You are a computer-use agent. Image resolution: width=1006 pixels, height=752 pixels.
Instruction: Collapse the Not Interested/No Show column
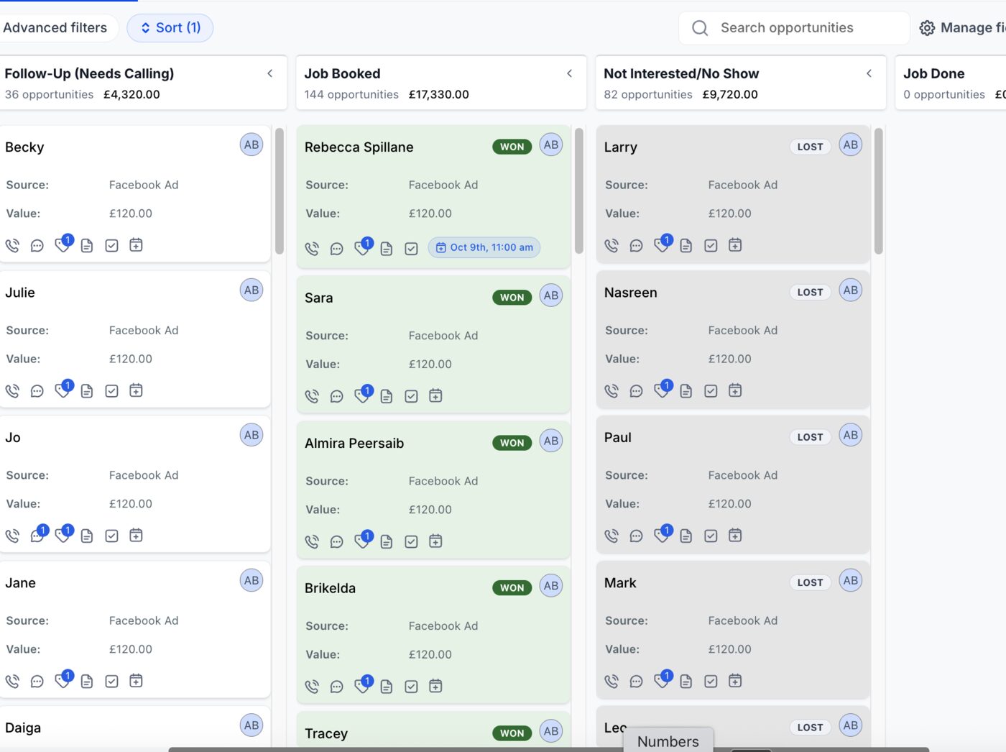pyautogui.click(x=869, y=73)
